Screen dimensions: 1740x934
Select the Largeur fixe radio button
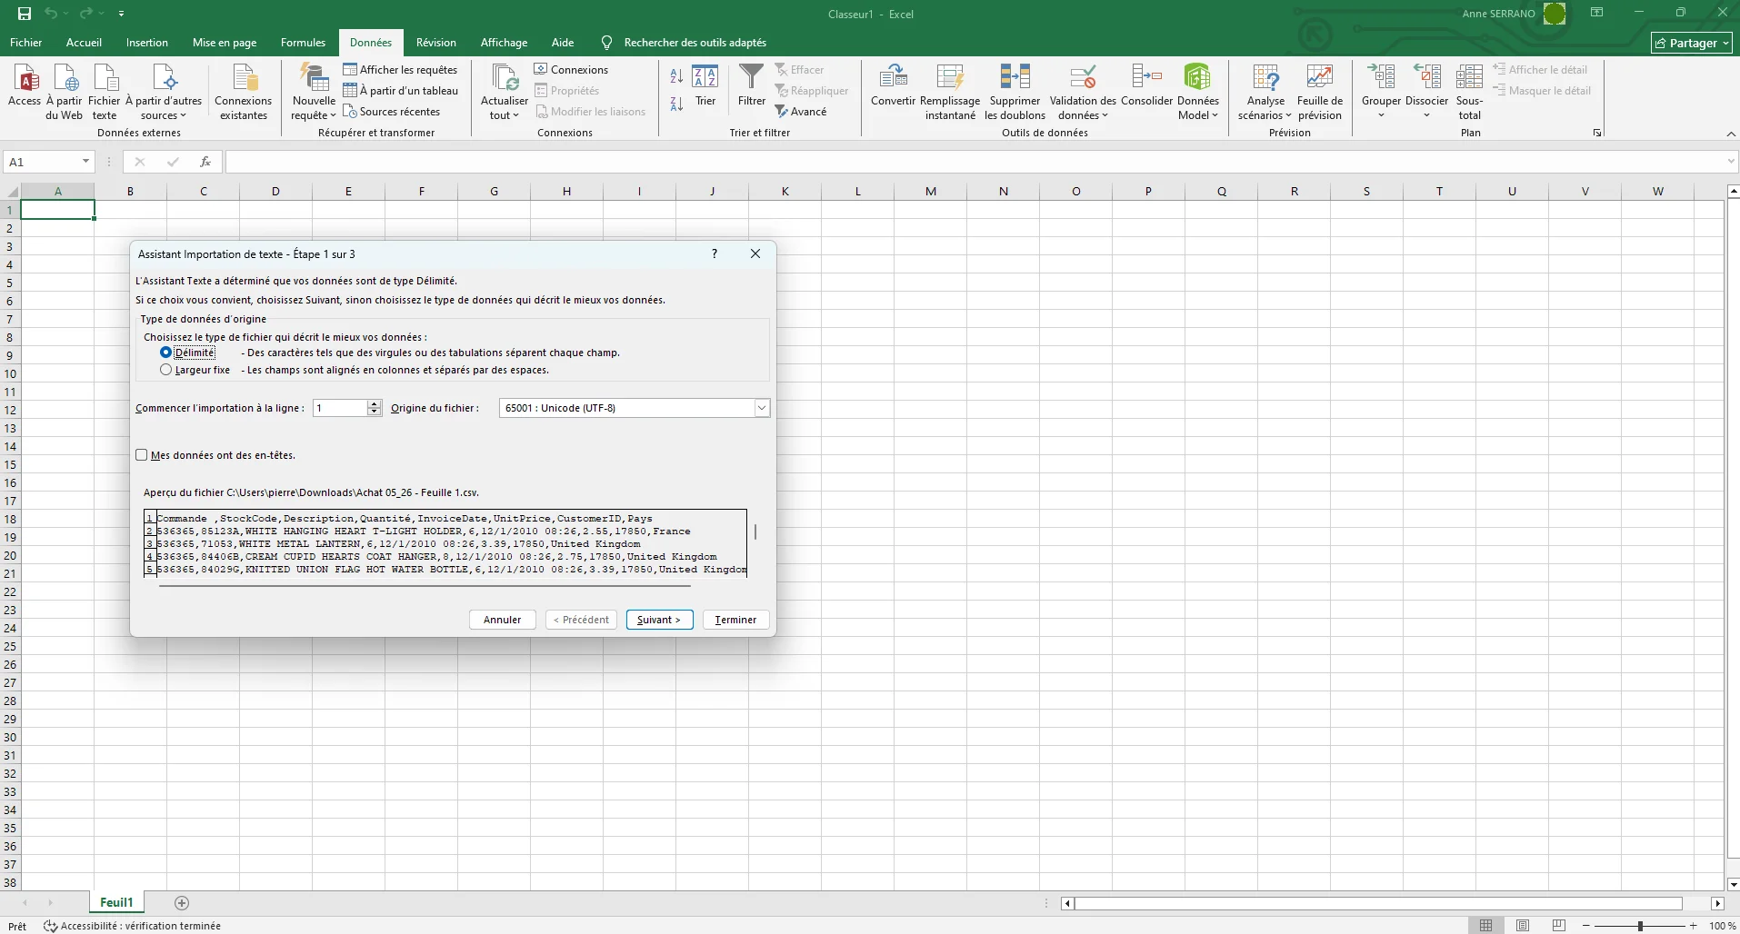(165, 370)
